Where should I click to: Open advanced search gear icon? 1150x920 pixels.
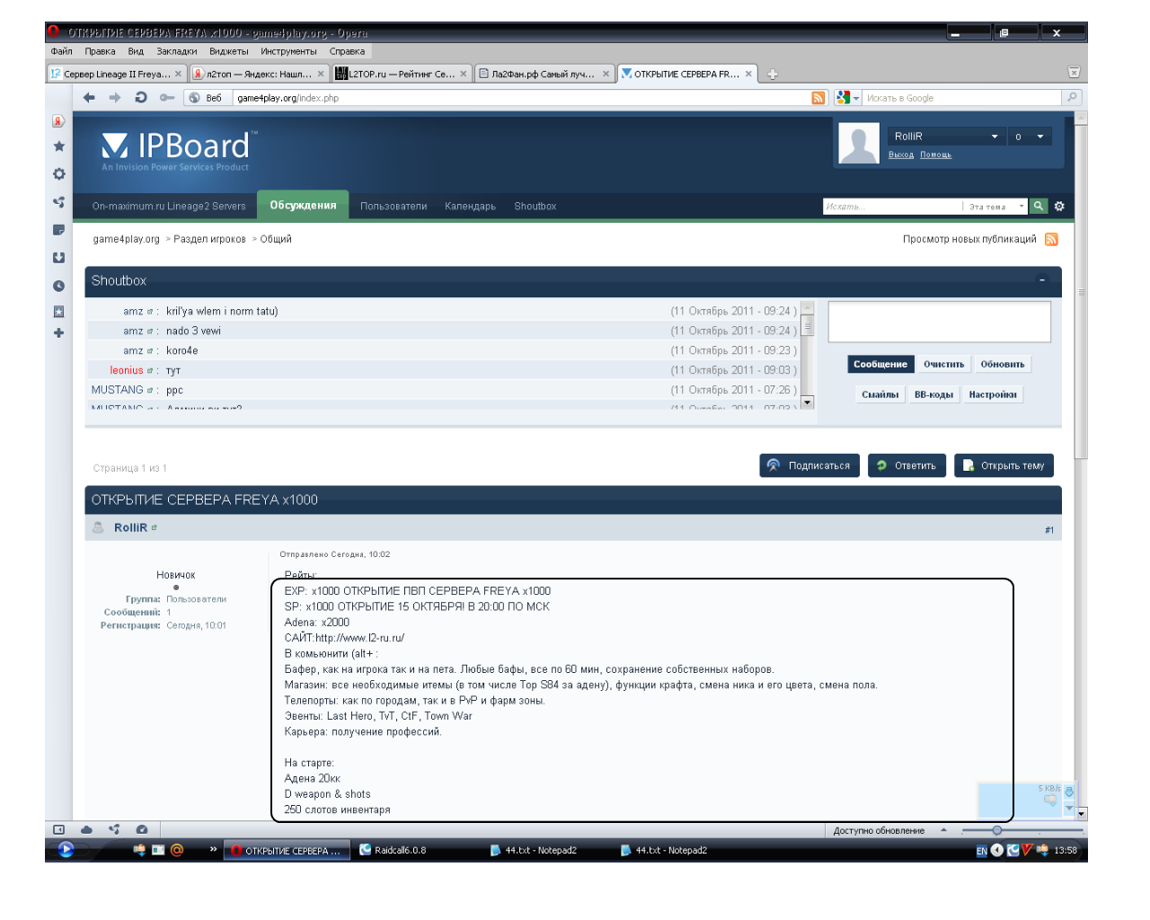pyautogui.click(x=1059, y=207)
